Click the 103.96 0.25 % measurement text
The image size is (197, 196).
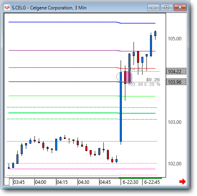(x=144, y=84)
